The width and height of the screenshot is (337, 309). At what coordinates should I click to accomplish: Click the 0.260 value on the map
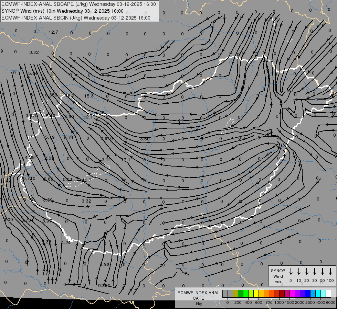(x=104, y=285)
